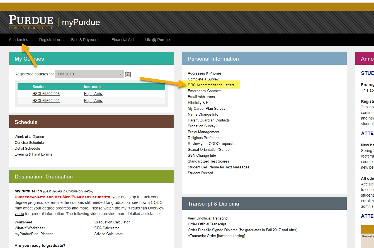Switch to the Registration tab
The width and height of the screenshot is (374, 248).
click(x=50, y=40)
